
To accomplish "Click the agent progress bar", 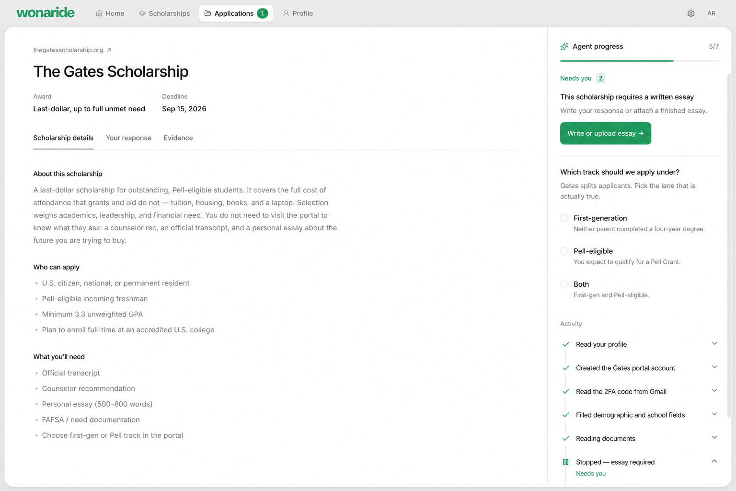I will point(639,61).
